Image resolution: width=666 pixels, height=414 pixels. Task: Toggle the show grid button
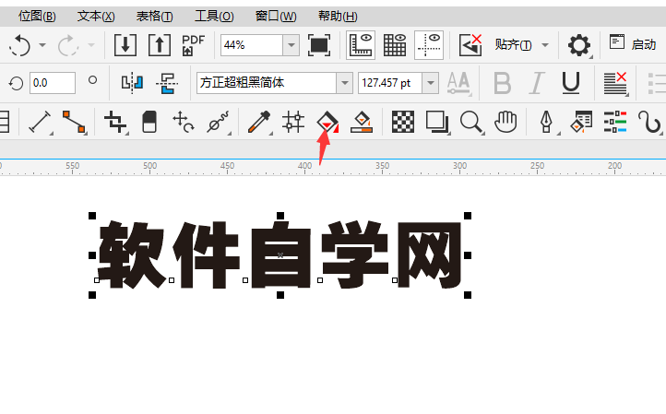click(395, 45)
